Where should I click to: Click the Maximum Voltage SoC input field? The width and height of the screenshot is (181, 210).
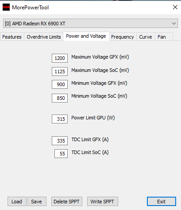60,71
